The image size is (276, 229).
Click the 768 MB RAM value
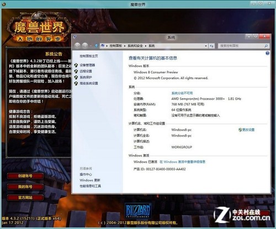coord(188,105)
